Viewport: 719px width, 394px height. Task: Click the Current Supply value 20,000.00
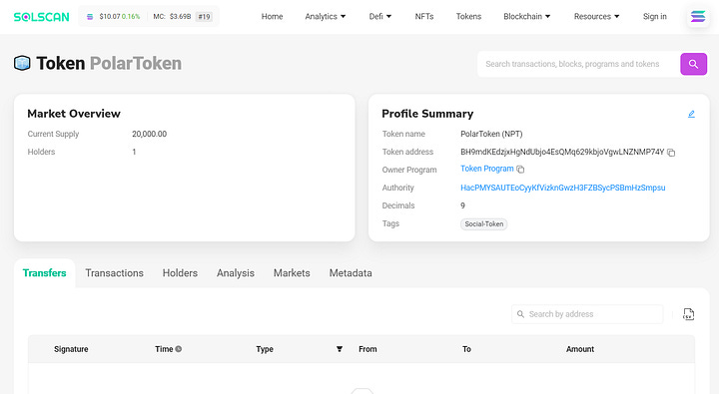[149, 134]
